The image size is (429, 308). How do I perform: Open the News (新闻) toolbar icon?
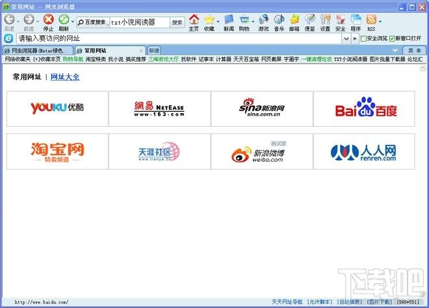pos(229,19)
